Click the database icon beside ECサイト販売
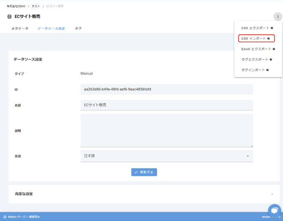Image resolution: width=283 pixels, height=221 pixels. coord(9,17)
